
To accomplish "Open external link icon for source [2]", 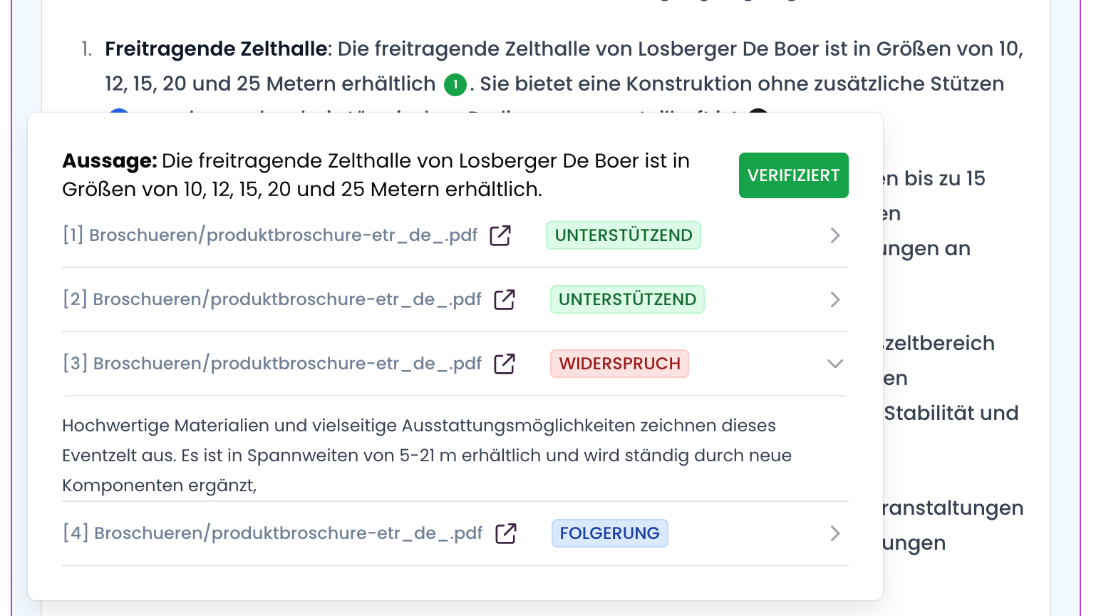I will [x=505, y=299].
